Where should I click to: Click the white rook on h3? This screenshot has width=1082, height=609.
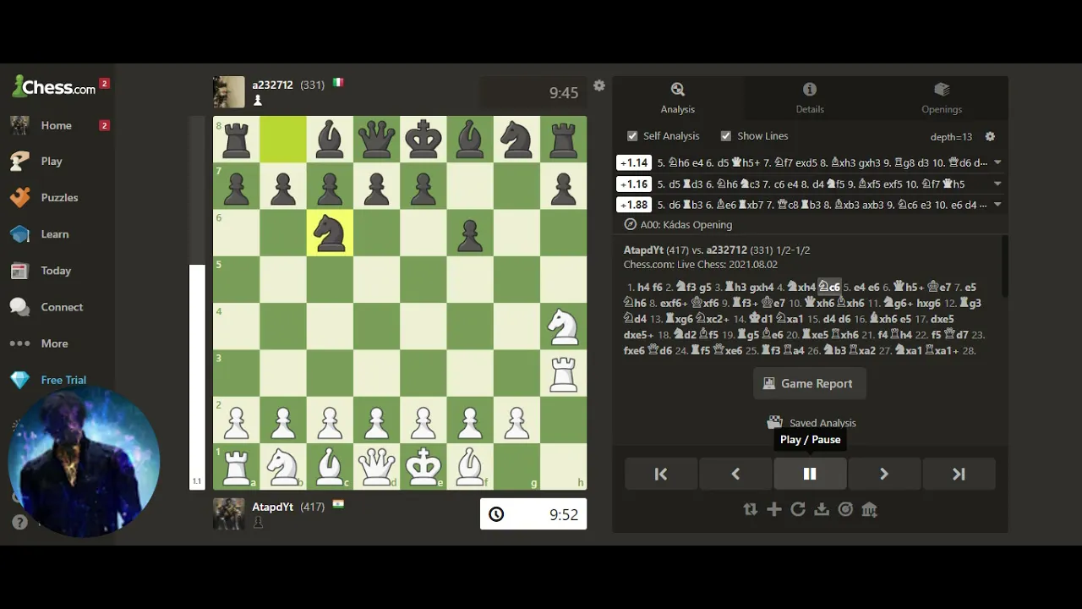click(563, 373)
